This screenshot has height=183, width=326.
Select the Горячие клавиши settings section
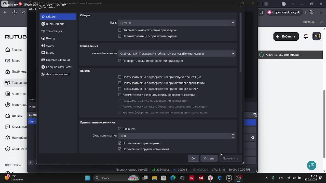58,60
